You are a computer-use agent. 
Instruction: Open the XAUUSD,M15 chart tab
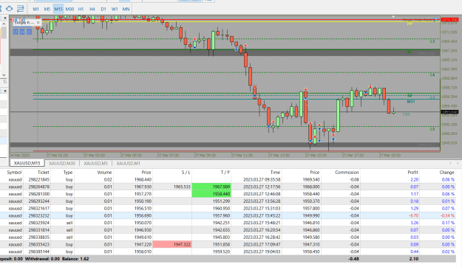pyautogui.click(x=27, y=163)
